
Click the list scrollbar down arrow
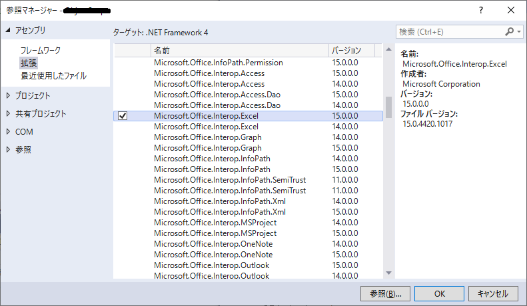point(388,273)
